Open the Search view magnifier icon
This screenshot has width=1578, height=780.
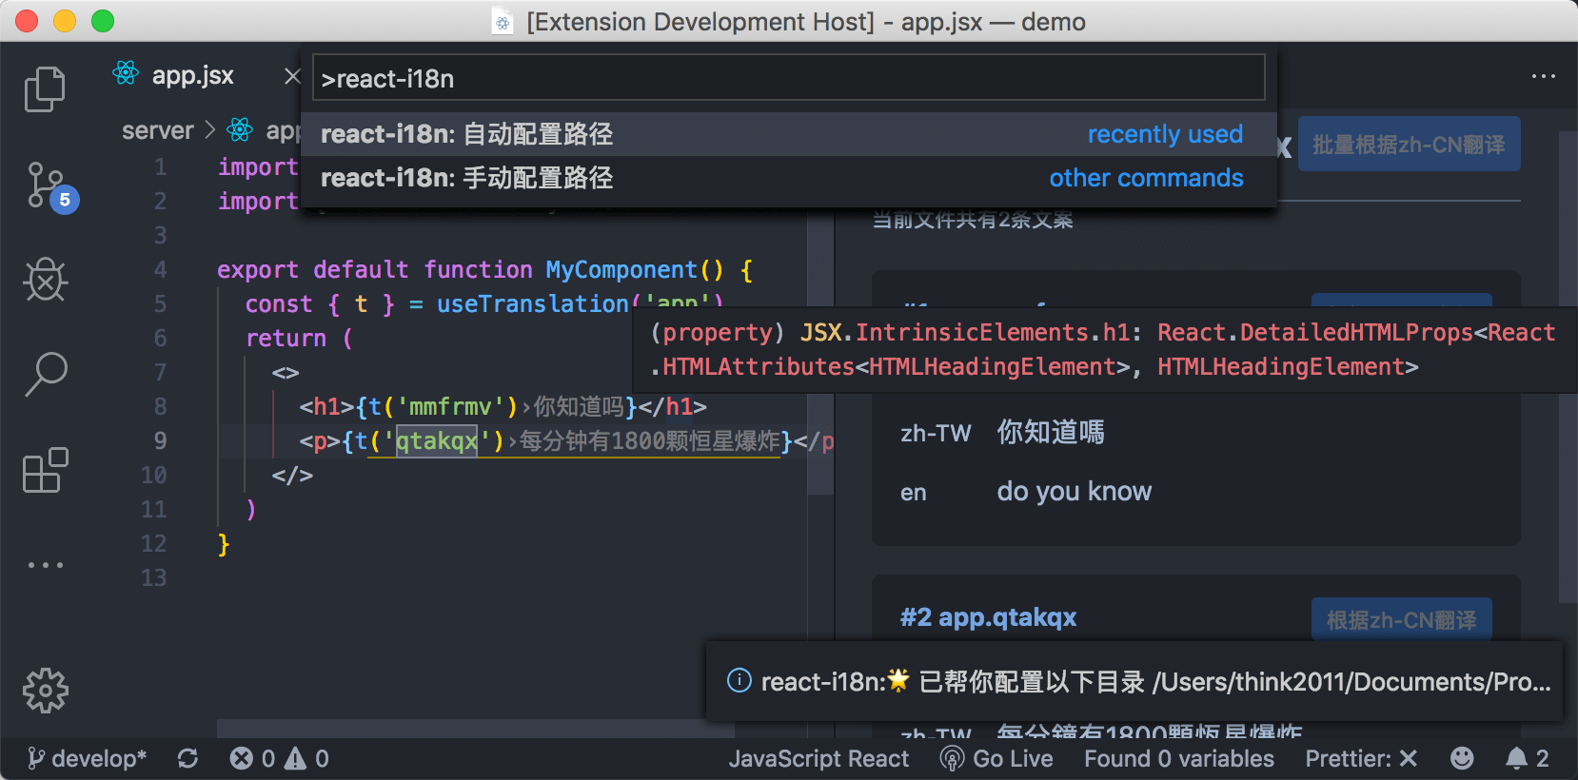pos(46,374)
